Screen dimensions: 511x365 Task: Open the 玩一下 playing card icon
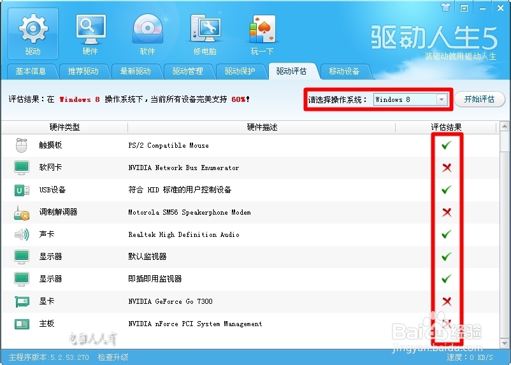[263, 34]
